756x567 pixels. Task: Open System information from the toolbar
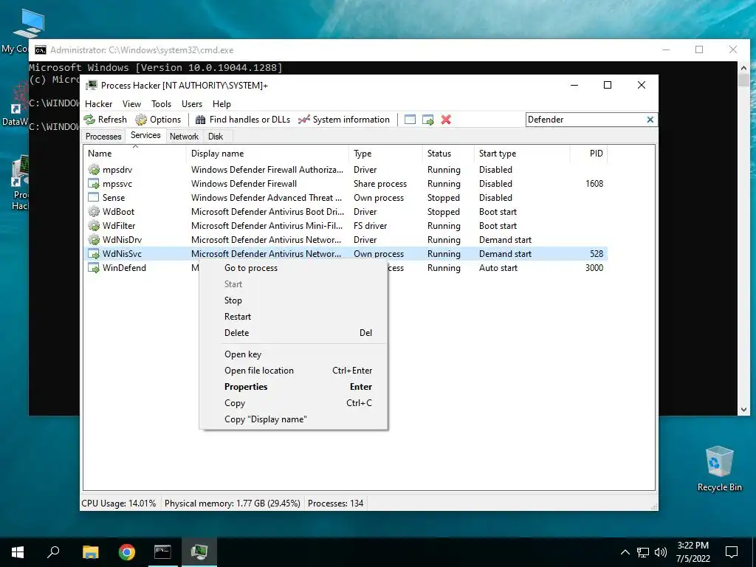(x=344, y=120)
